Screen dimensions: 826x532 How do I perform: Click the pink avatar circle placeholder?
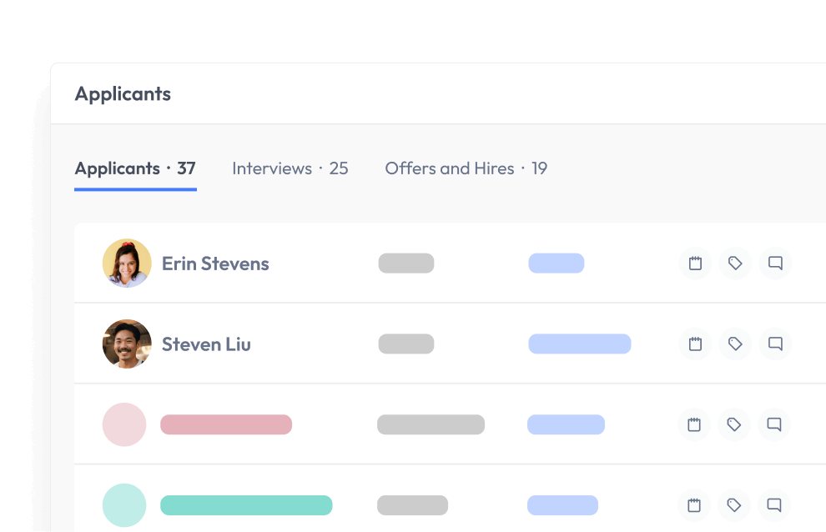124,424
